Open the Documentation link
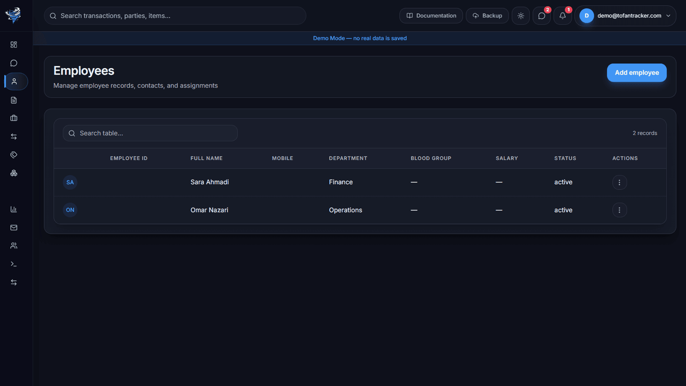Viewport: 686px width, 386px height. (431, 16)
